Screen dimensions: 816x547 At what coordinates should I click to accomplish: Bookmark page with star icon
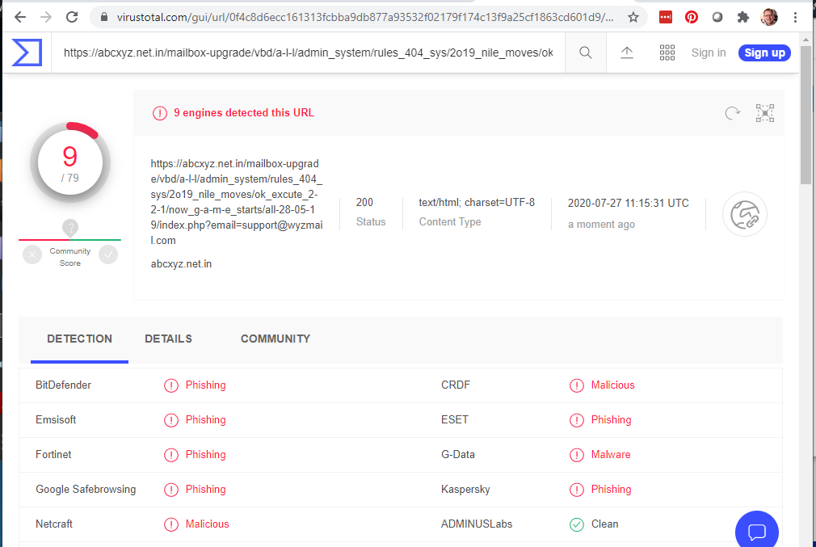(x=633, y=17)
